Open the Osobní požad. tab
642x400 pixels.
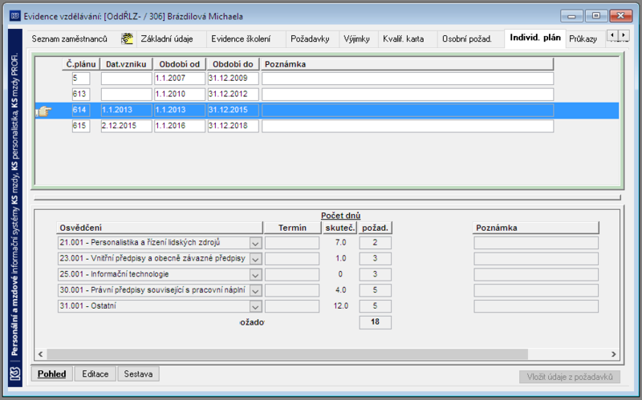[467, 38]
